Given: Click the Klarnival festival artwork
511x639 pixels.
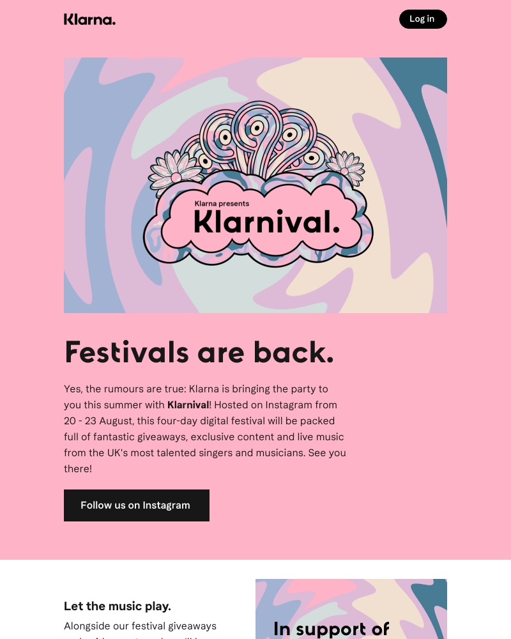Looking at the screenshot, I should coord(256,185).
